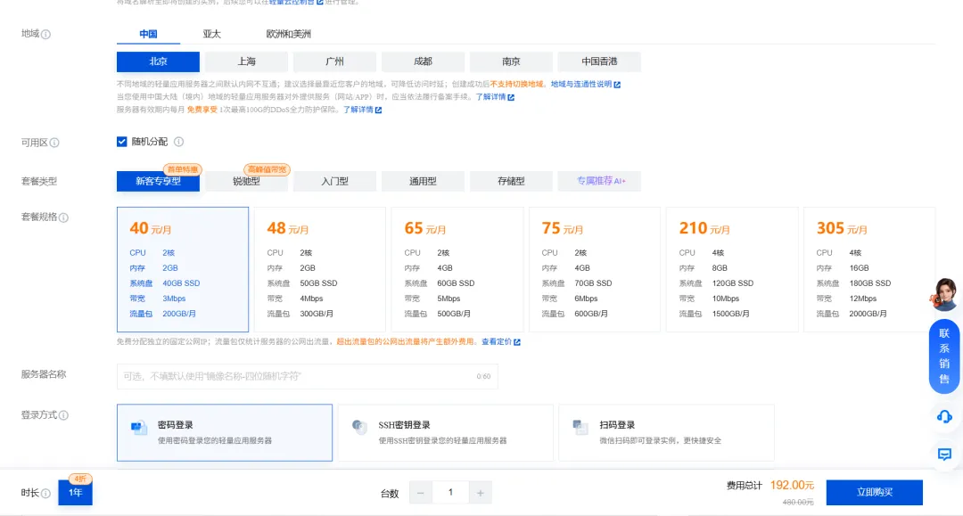This screenshot has height=516, width=963.
Task: Click the 高峰值带宽 badge
Action: [267, 169]
